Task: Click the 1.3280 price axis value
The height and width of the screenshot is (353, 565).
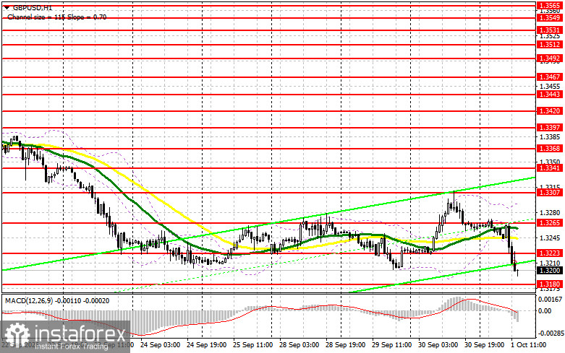Action: coord(550,213)
